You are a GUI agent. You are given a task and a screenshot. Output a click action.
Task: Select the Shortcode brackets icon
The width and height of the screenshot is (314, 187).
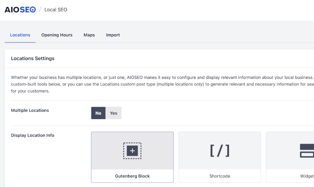219,151
